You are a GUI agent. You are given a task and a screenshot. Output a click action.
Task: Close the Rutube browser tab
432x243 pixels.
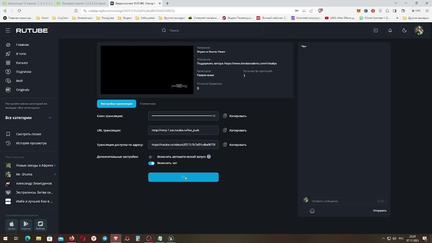[x=160, y=3]
